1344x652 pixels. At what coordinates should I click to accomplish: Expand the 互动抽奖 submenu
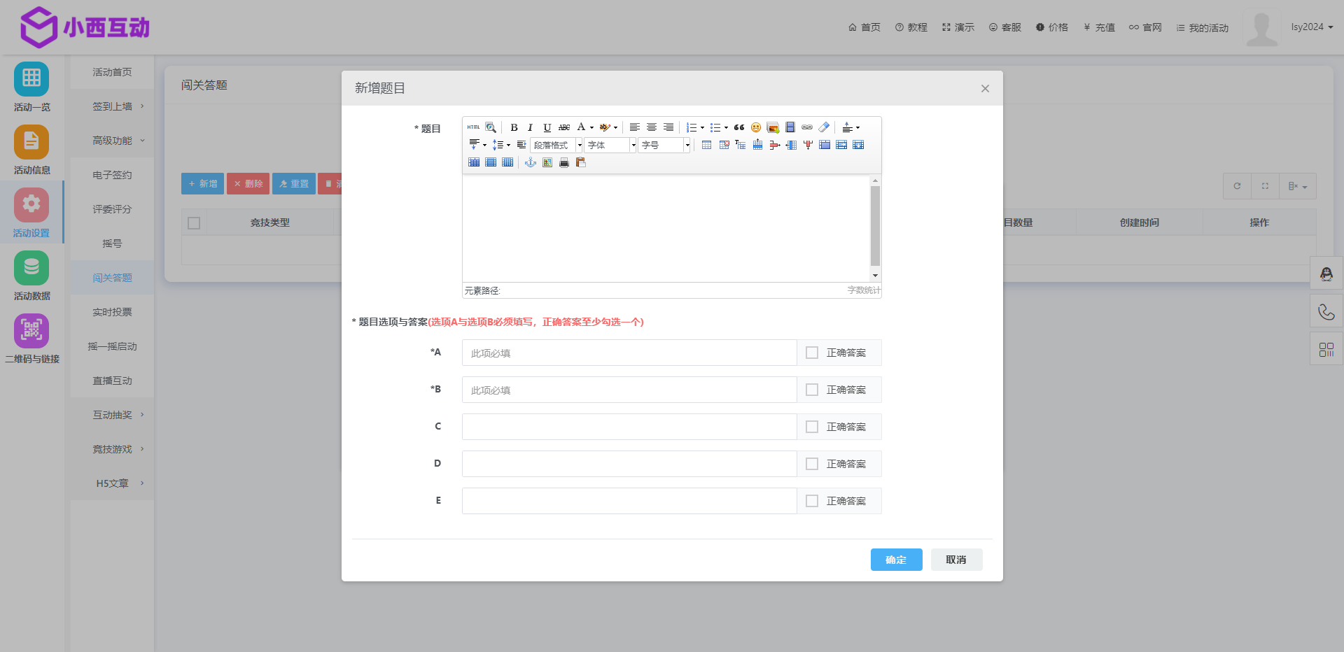[x=113, y=415]
